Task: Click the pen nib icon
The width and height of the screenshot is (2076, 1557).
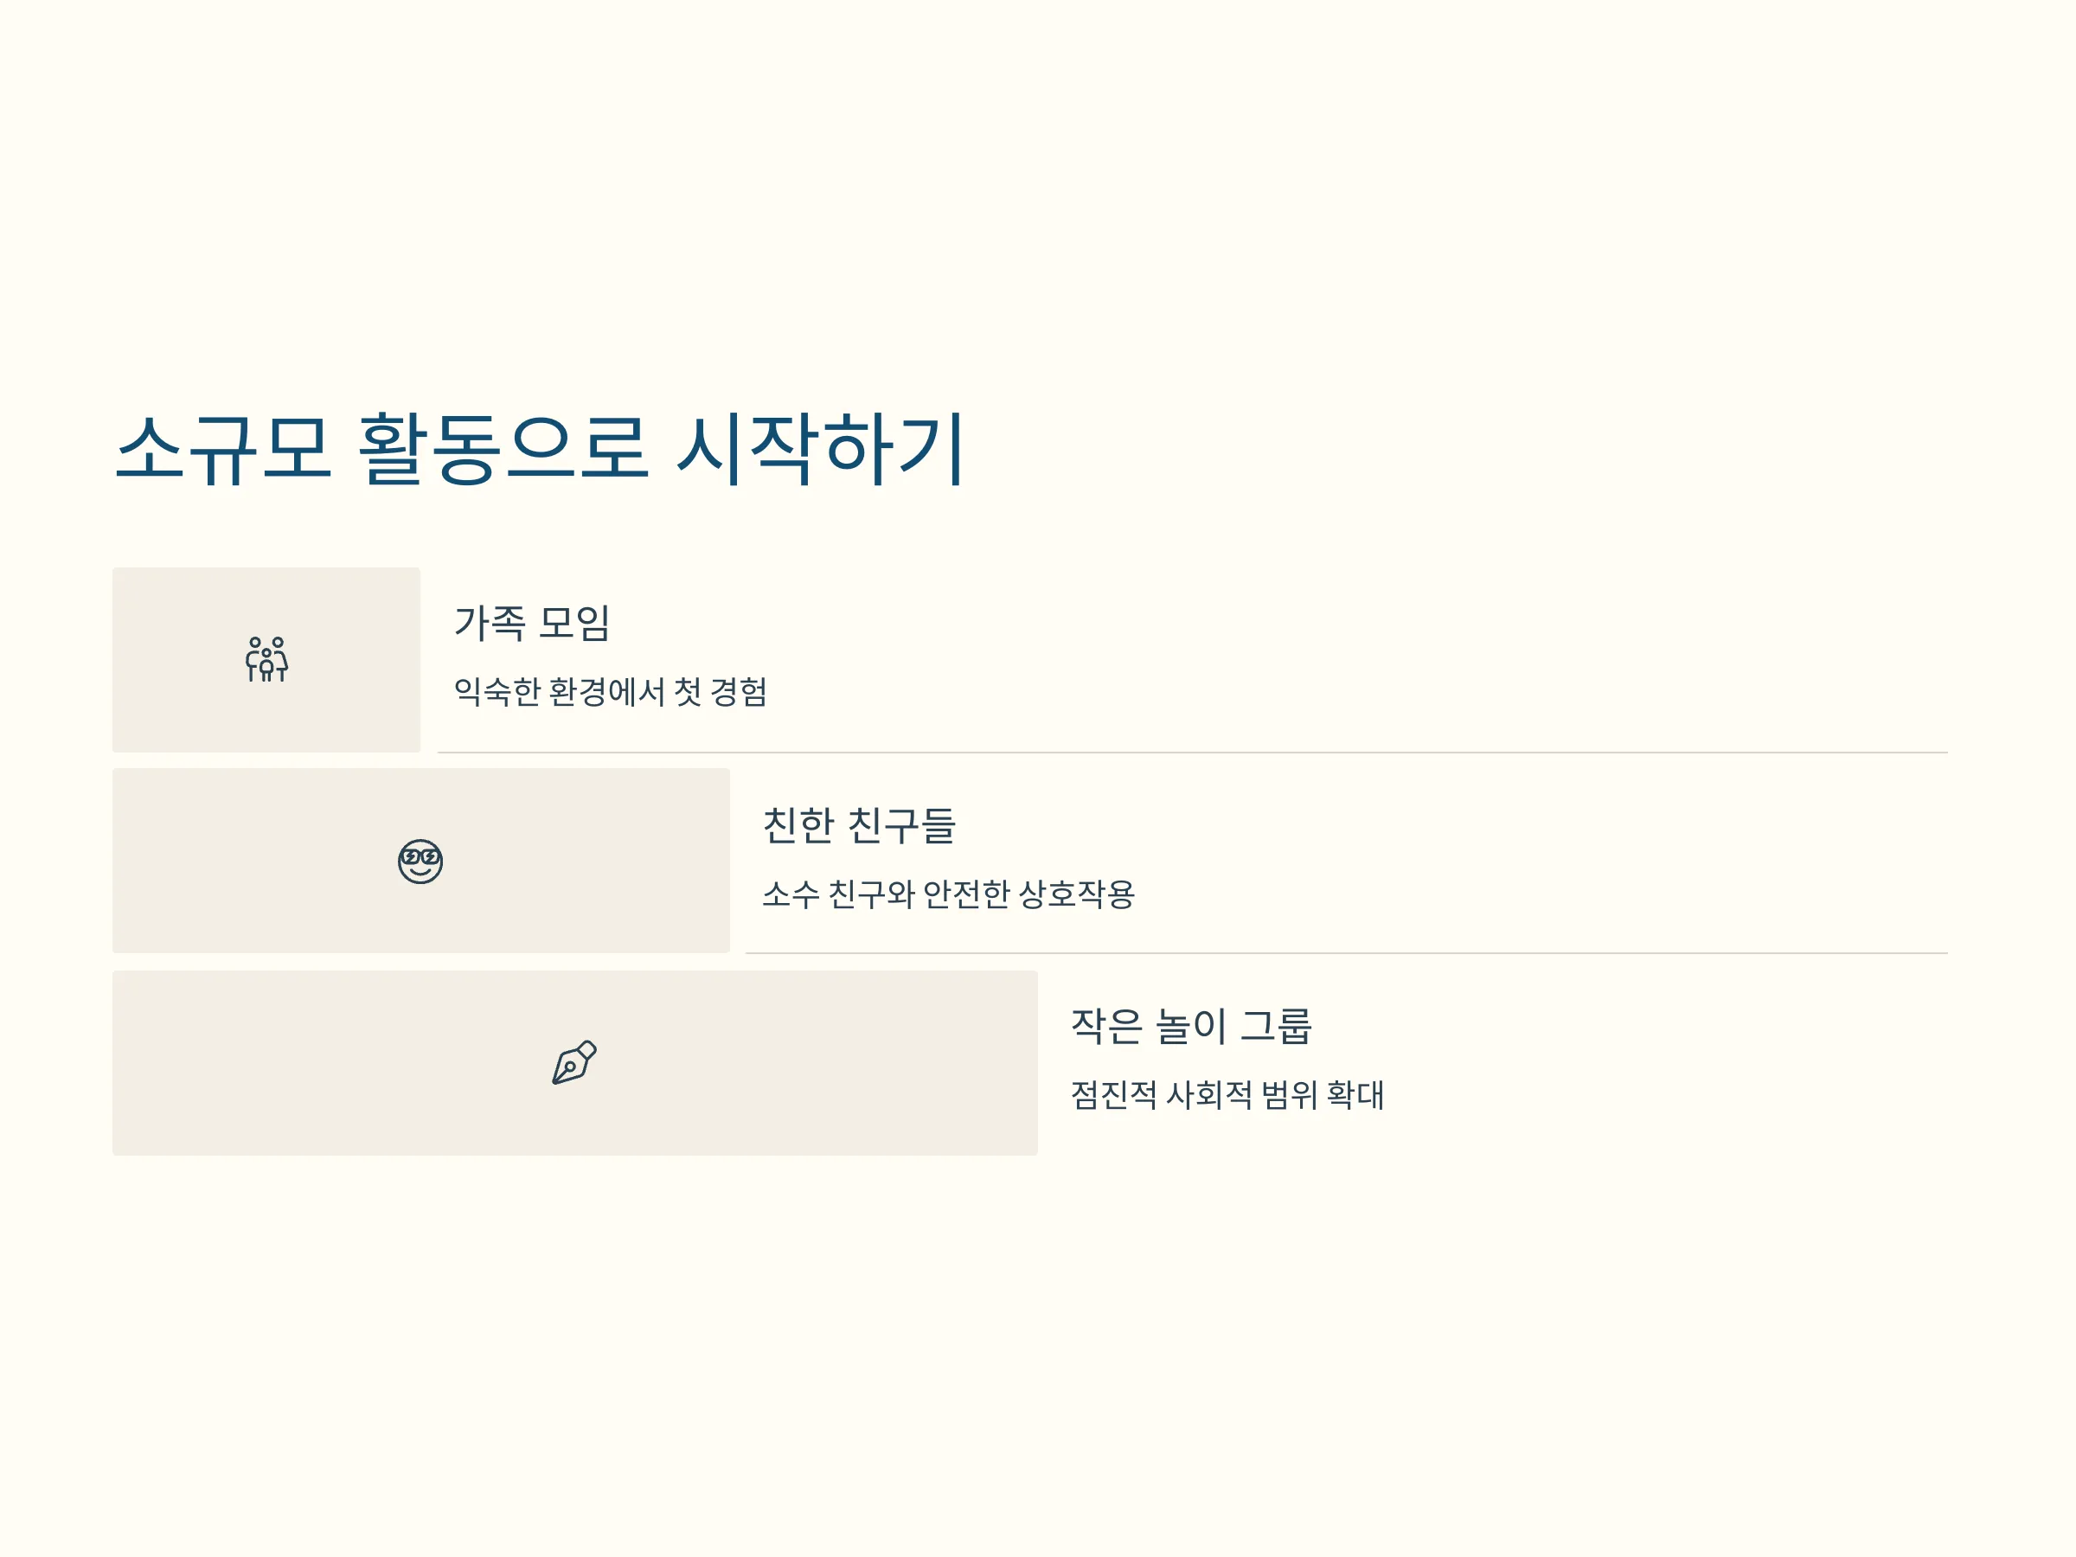Action: 574,1062
